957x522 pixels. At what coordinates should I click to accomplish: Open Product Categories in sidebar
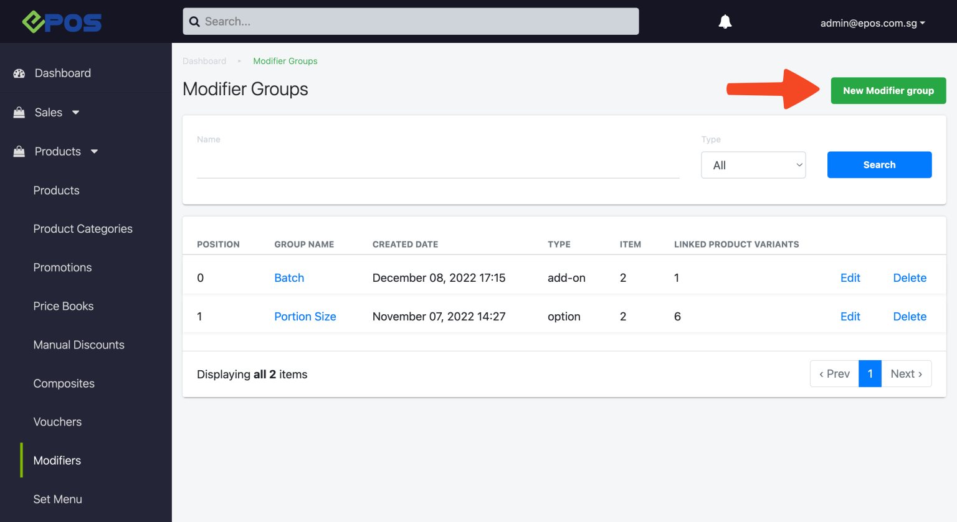pos(83,229)
